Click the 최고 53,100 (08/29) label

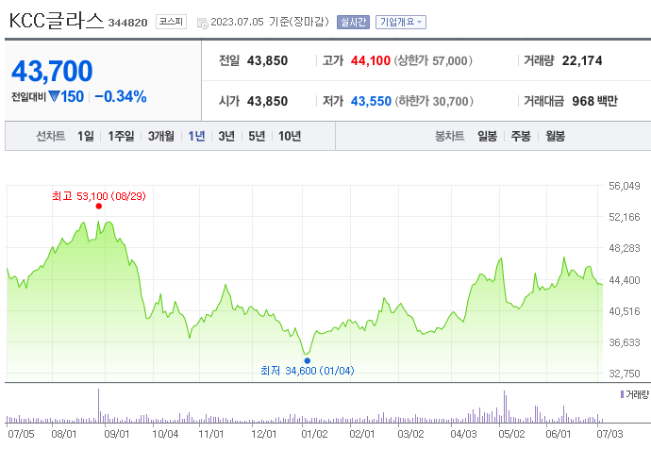tap(99, 196)
